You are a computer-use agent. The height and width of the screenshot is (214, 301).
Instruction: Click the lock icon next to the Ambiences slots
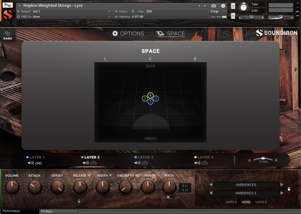pos(289,189)
